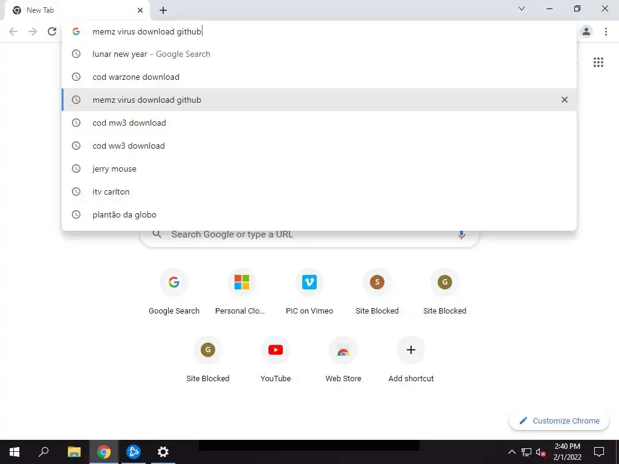
Task: Click Customize Chrome button
Action: 559,421
